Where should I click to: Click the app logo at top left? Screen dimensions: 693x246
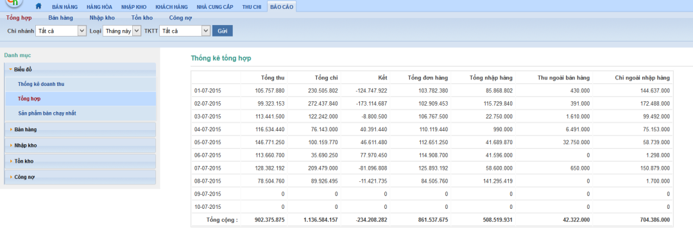tap(13, 4)
